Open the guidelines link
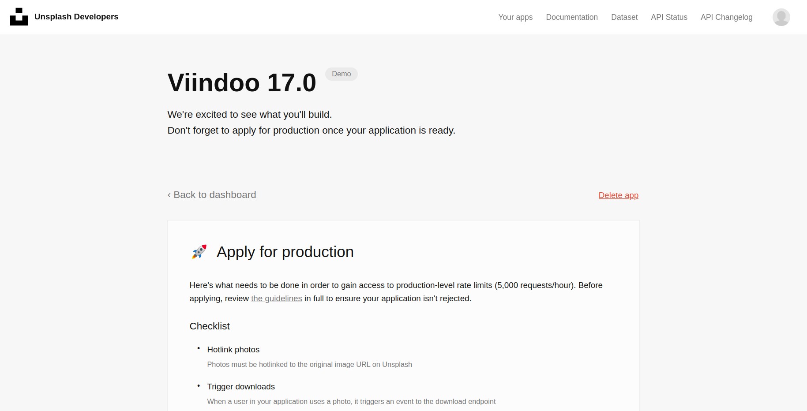This screenshot has width=807, height=411. (276, 299)
